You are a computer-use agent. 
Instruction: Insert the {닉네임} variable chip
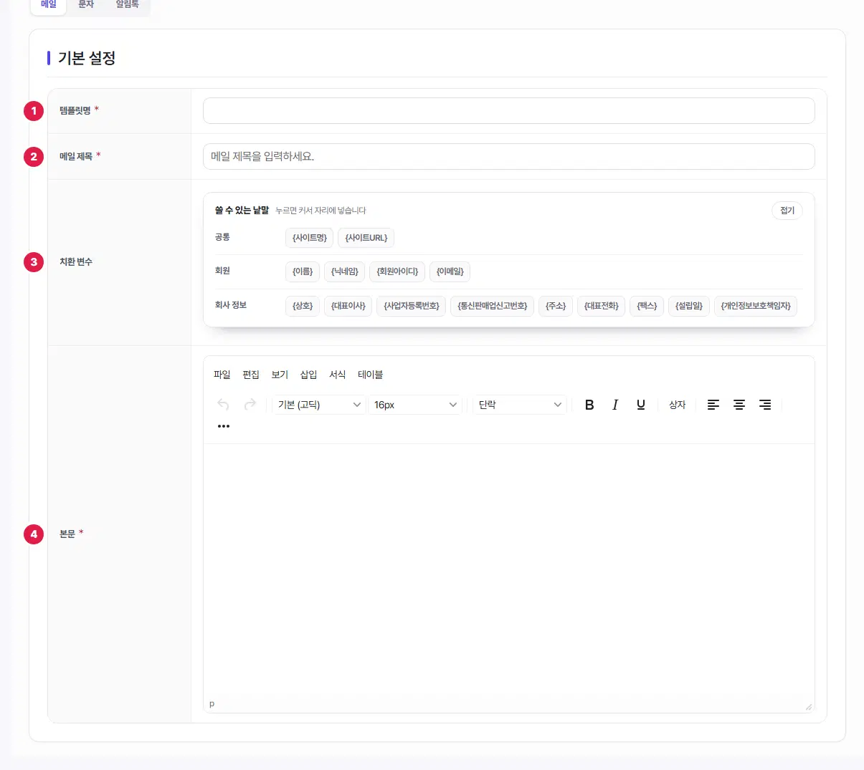345,271
